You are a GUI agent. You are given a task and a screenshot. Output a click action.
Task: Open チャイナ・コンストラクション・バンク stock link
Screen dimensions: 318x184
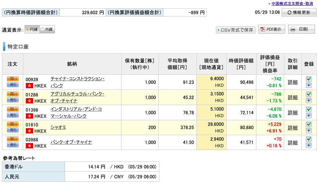(x=78, y=82)
